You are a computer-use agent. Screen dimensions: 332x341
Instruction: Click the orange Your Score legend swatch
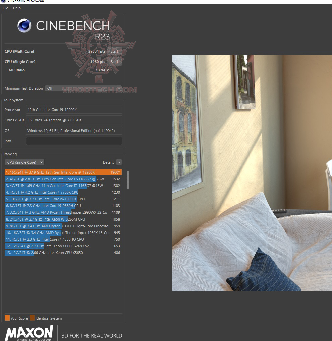click(x=7, y=318)
